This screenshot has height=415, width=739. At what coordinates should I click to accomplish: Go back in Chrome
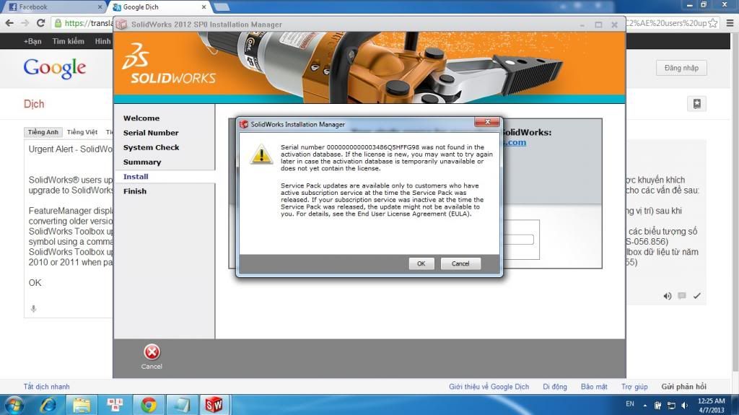[x=9, y=22]
